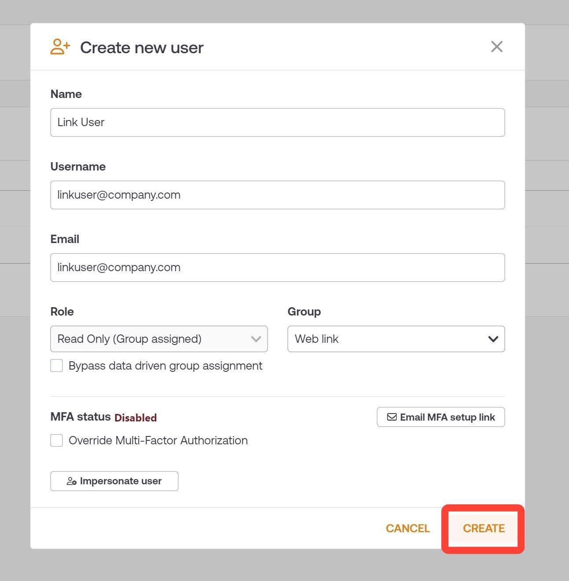
Task: Click the person icon on Impersonate user button
Action: coord(71,481)
